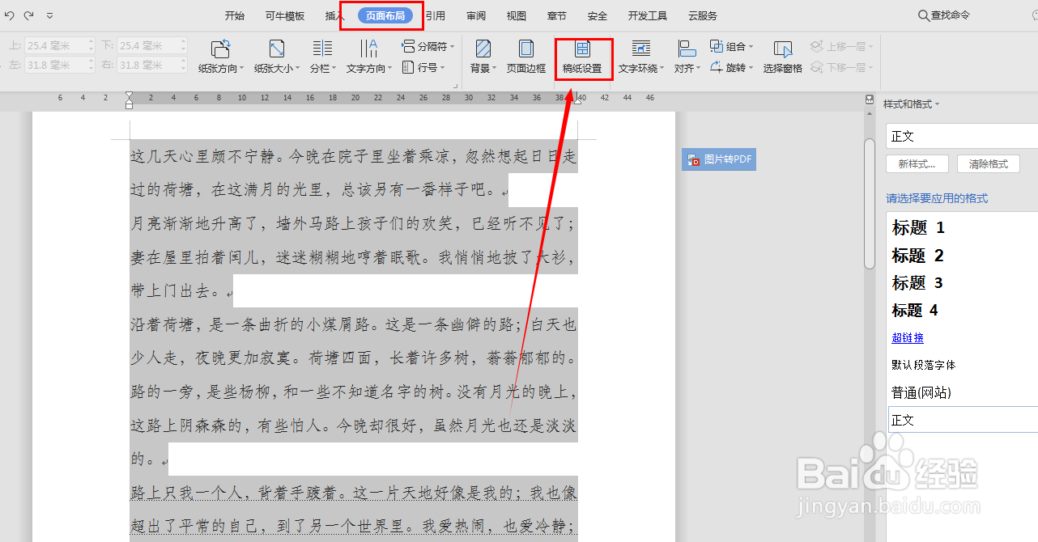
Task: Click the 旋转 rotate icon
Action: coord(717,67)
